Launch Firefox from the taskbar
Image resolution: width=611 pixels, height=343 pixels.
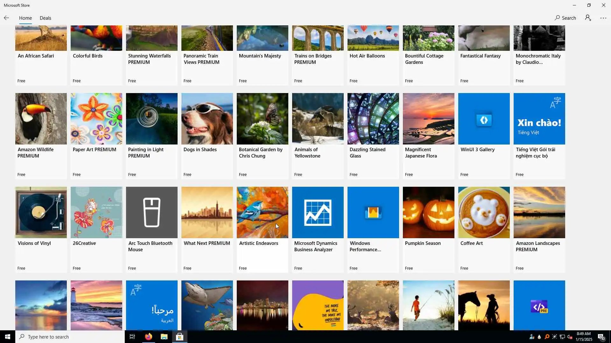148,337
